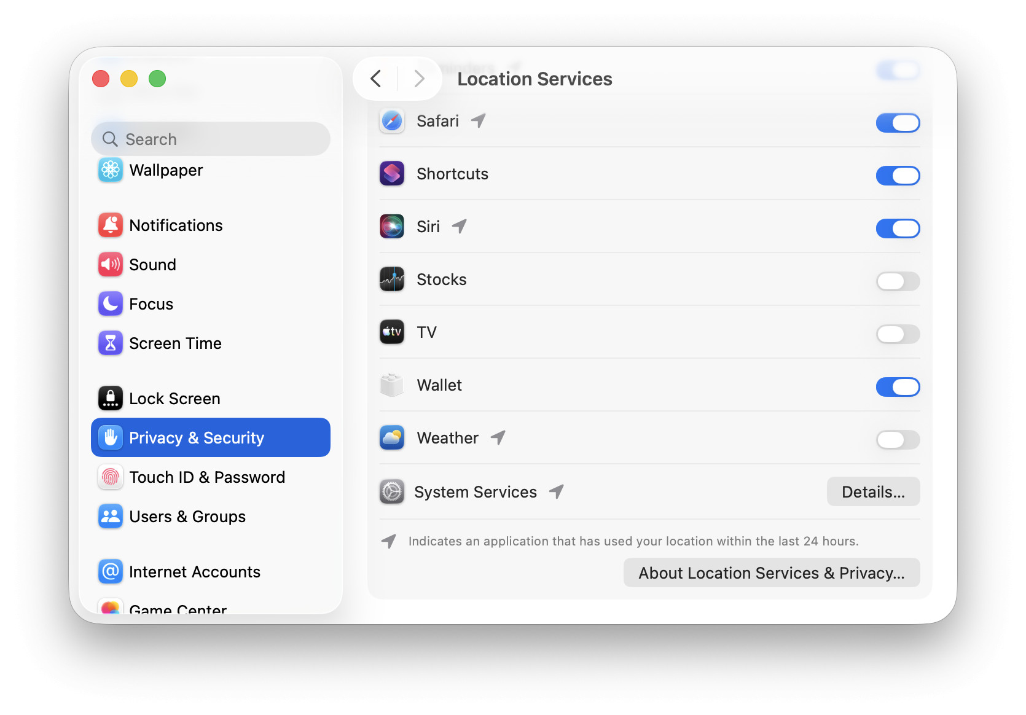Screen dimensions: 1026x715
Task: Click the Safari app icon
Action: pyautogui.click(x=392, y=121)
